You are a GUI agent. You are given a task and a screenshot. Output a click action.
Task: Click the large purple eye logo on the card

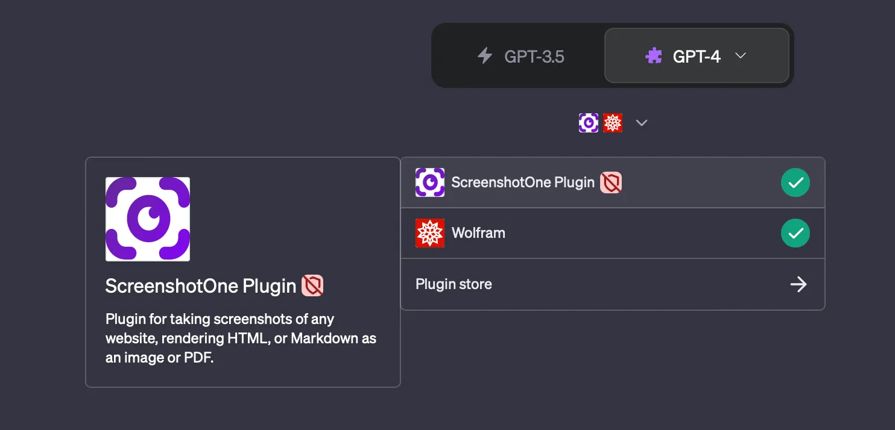point(147,219)
